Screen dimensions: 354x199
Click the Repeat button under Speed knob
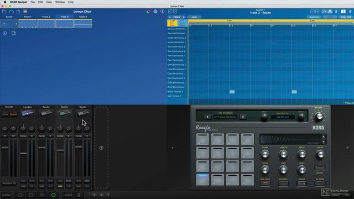tap(320, 167)
